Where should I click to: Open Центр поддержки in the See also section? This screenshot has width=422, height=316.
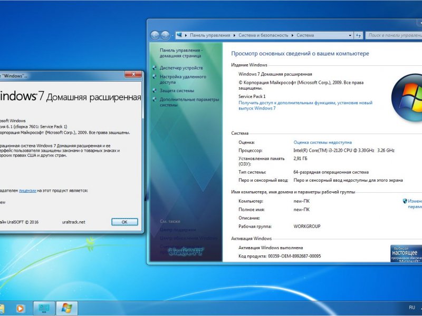pos(178,230)
